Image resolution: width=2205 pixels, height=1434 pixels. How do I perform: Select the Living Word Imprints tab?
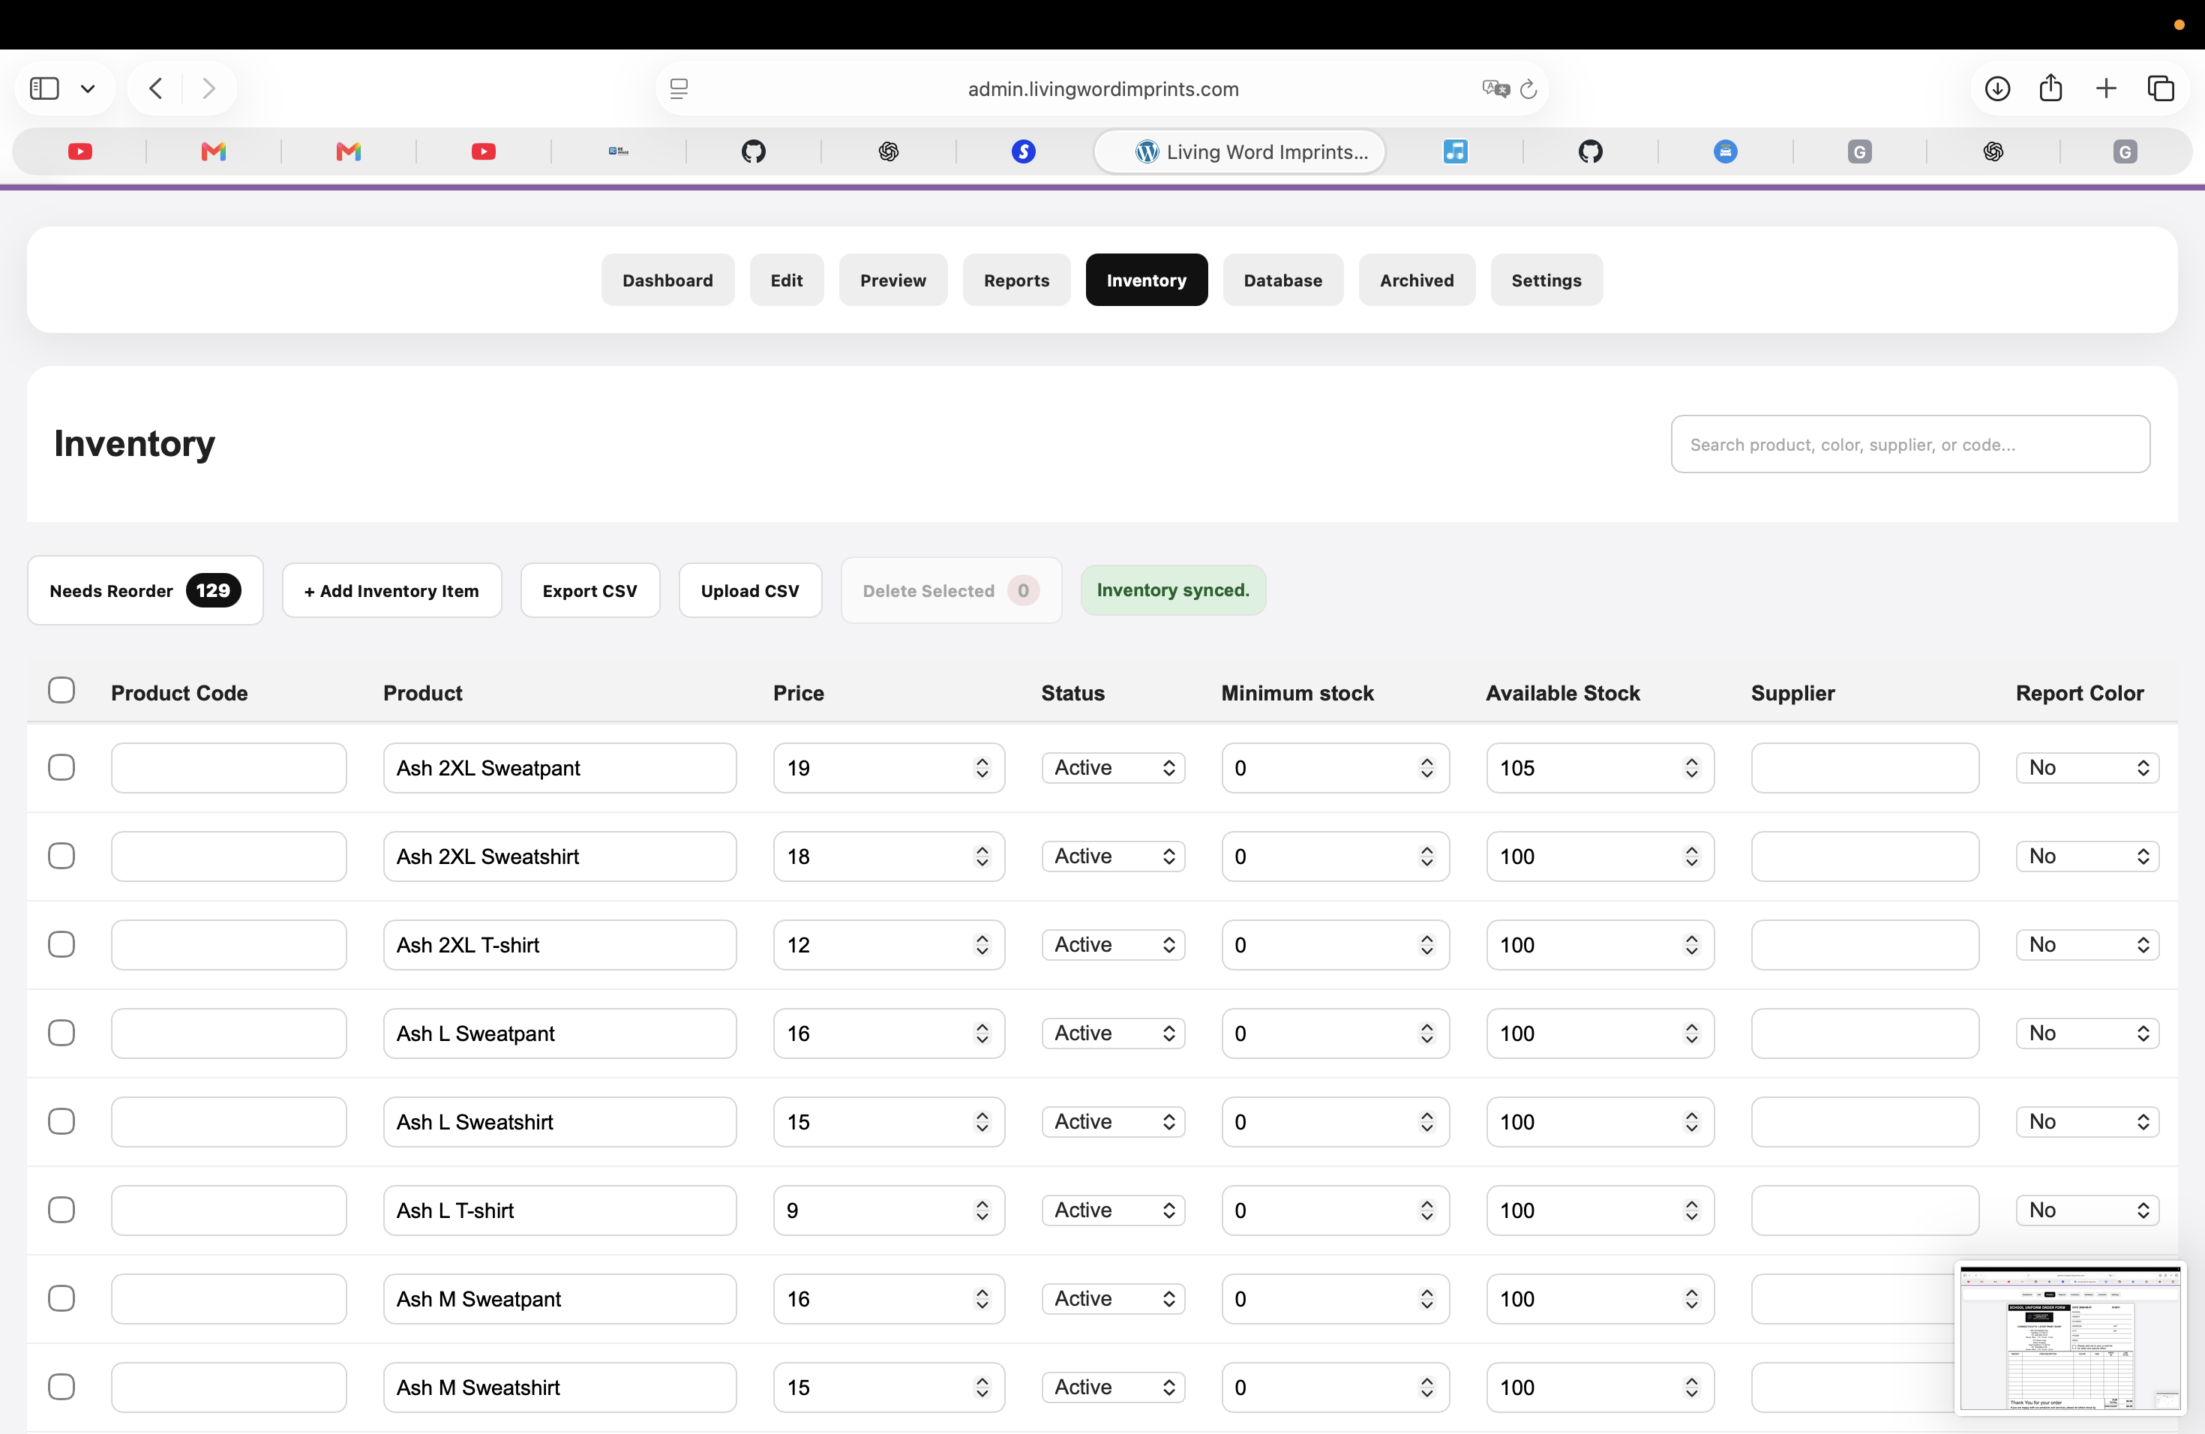[1240, 152]
